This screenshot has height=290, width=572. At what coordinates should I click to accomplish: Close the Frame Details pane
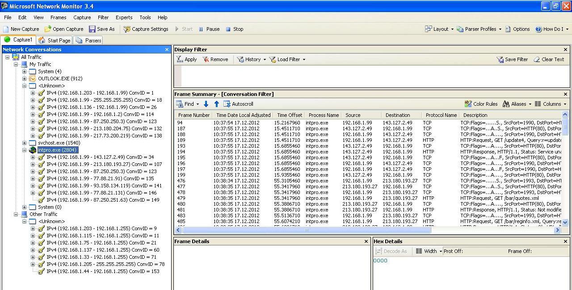(366, 241)
